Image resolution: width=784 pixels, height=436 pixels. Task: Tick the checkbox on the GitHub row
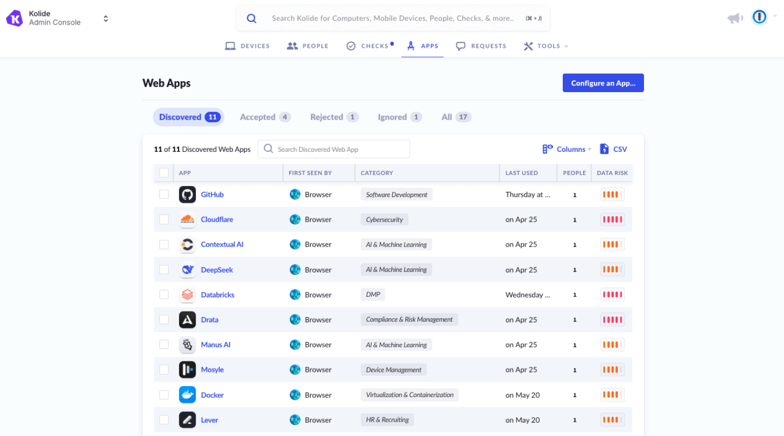pos(164,194)
